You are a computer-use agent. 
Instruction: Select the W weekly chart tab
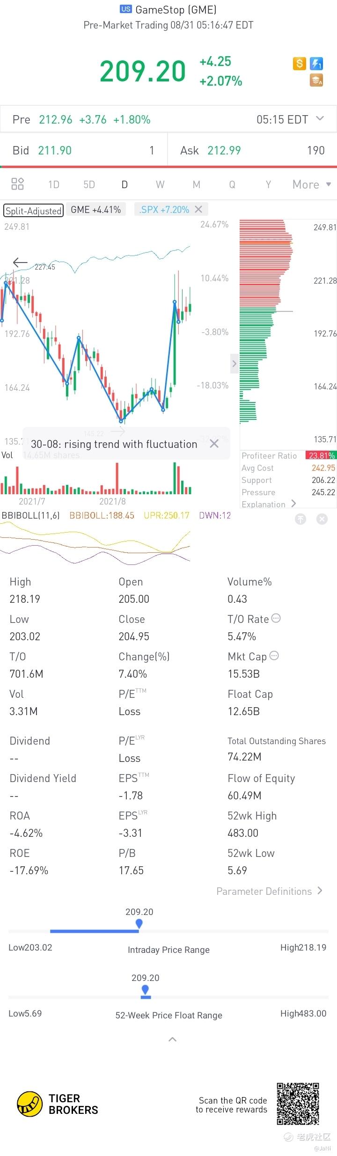160,184
